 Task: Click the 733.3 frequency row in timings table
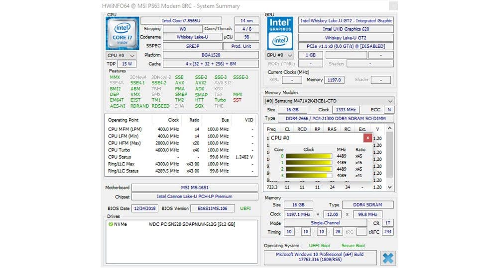click(x=324, y=187)
